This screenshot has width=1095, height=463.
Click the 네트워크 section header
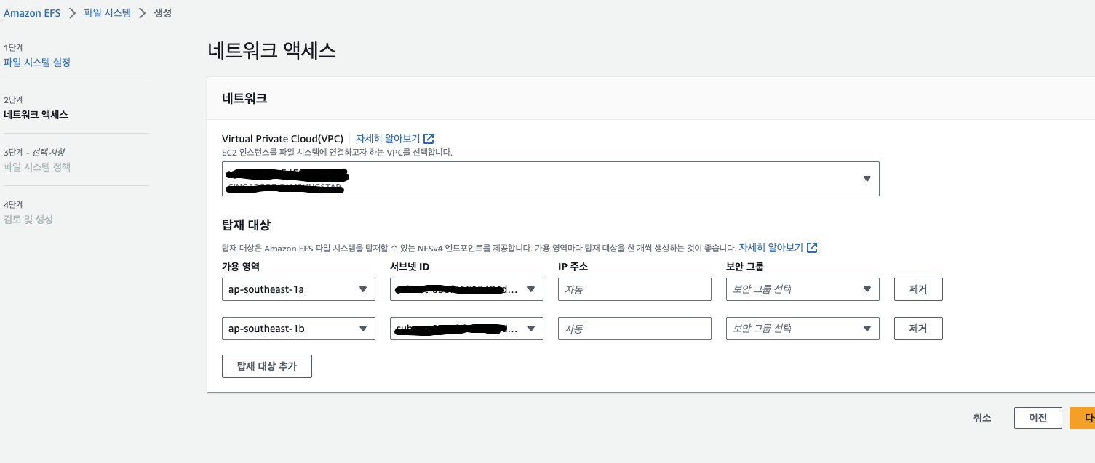point(244,98)
